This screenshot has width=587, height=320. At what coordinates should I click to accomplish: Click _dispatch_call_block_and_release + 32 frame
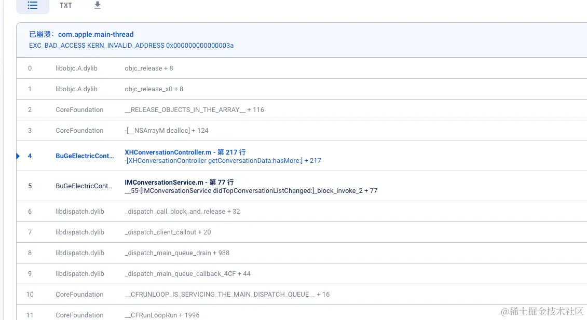[x=182, y=212]
